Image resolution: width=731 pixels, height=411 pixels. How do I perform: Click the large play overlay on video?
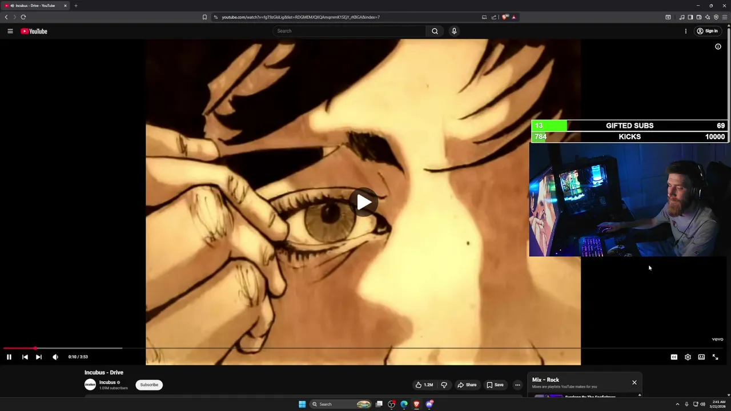coord(364,202)
